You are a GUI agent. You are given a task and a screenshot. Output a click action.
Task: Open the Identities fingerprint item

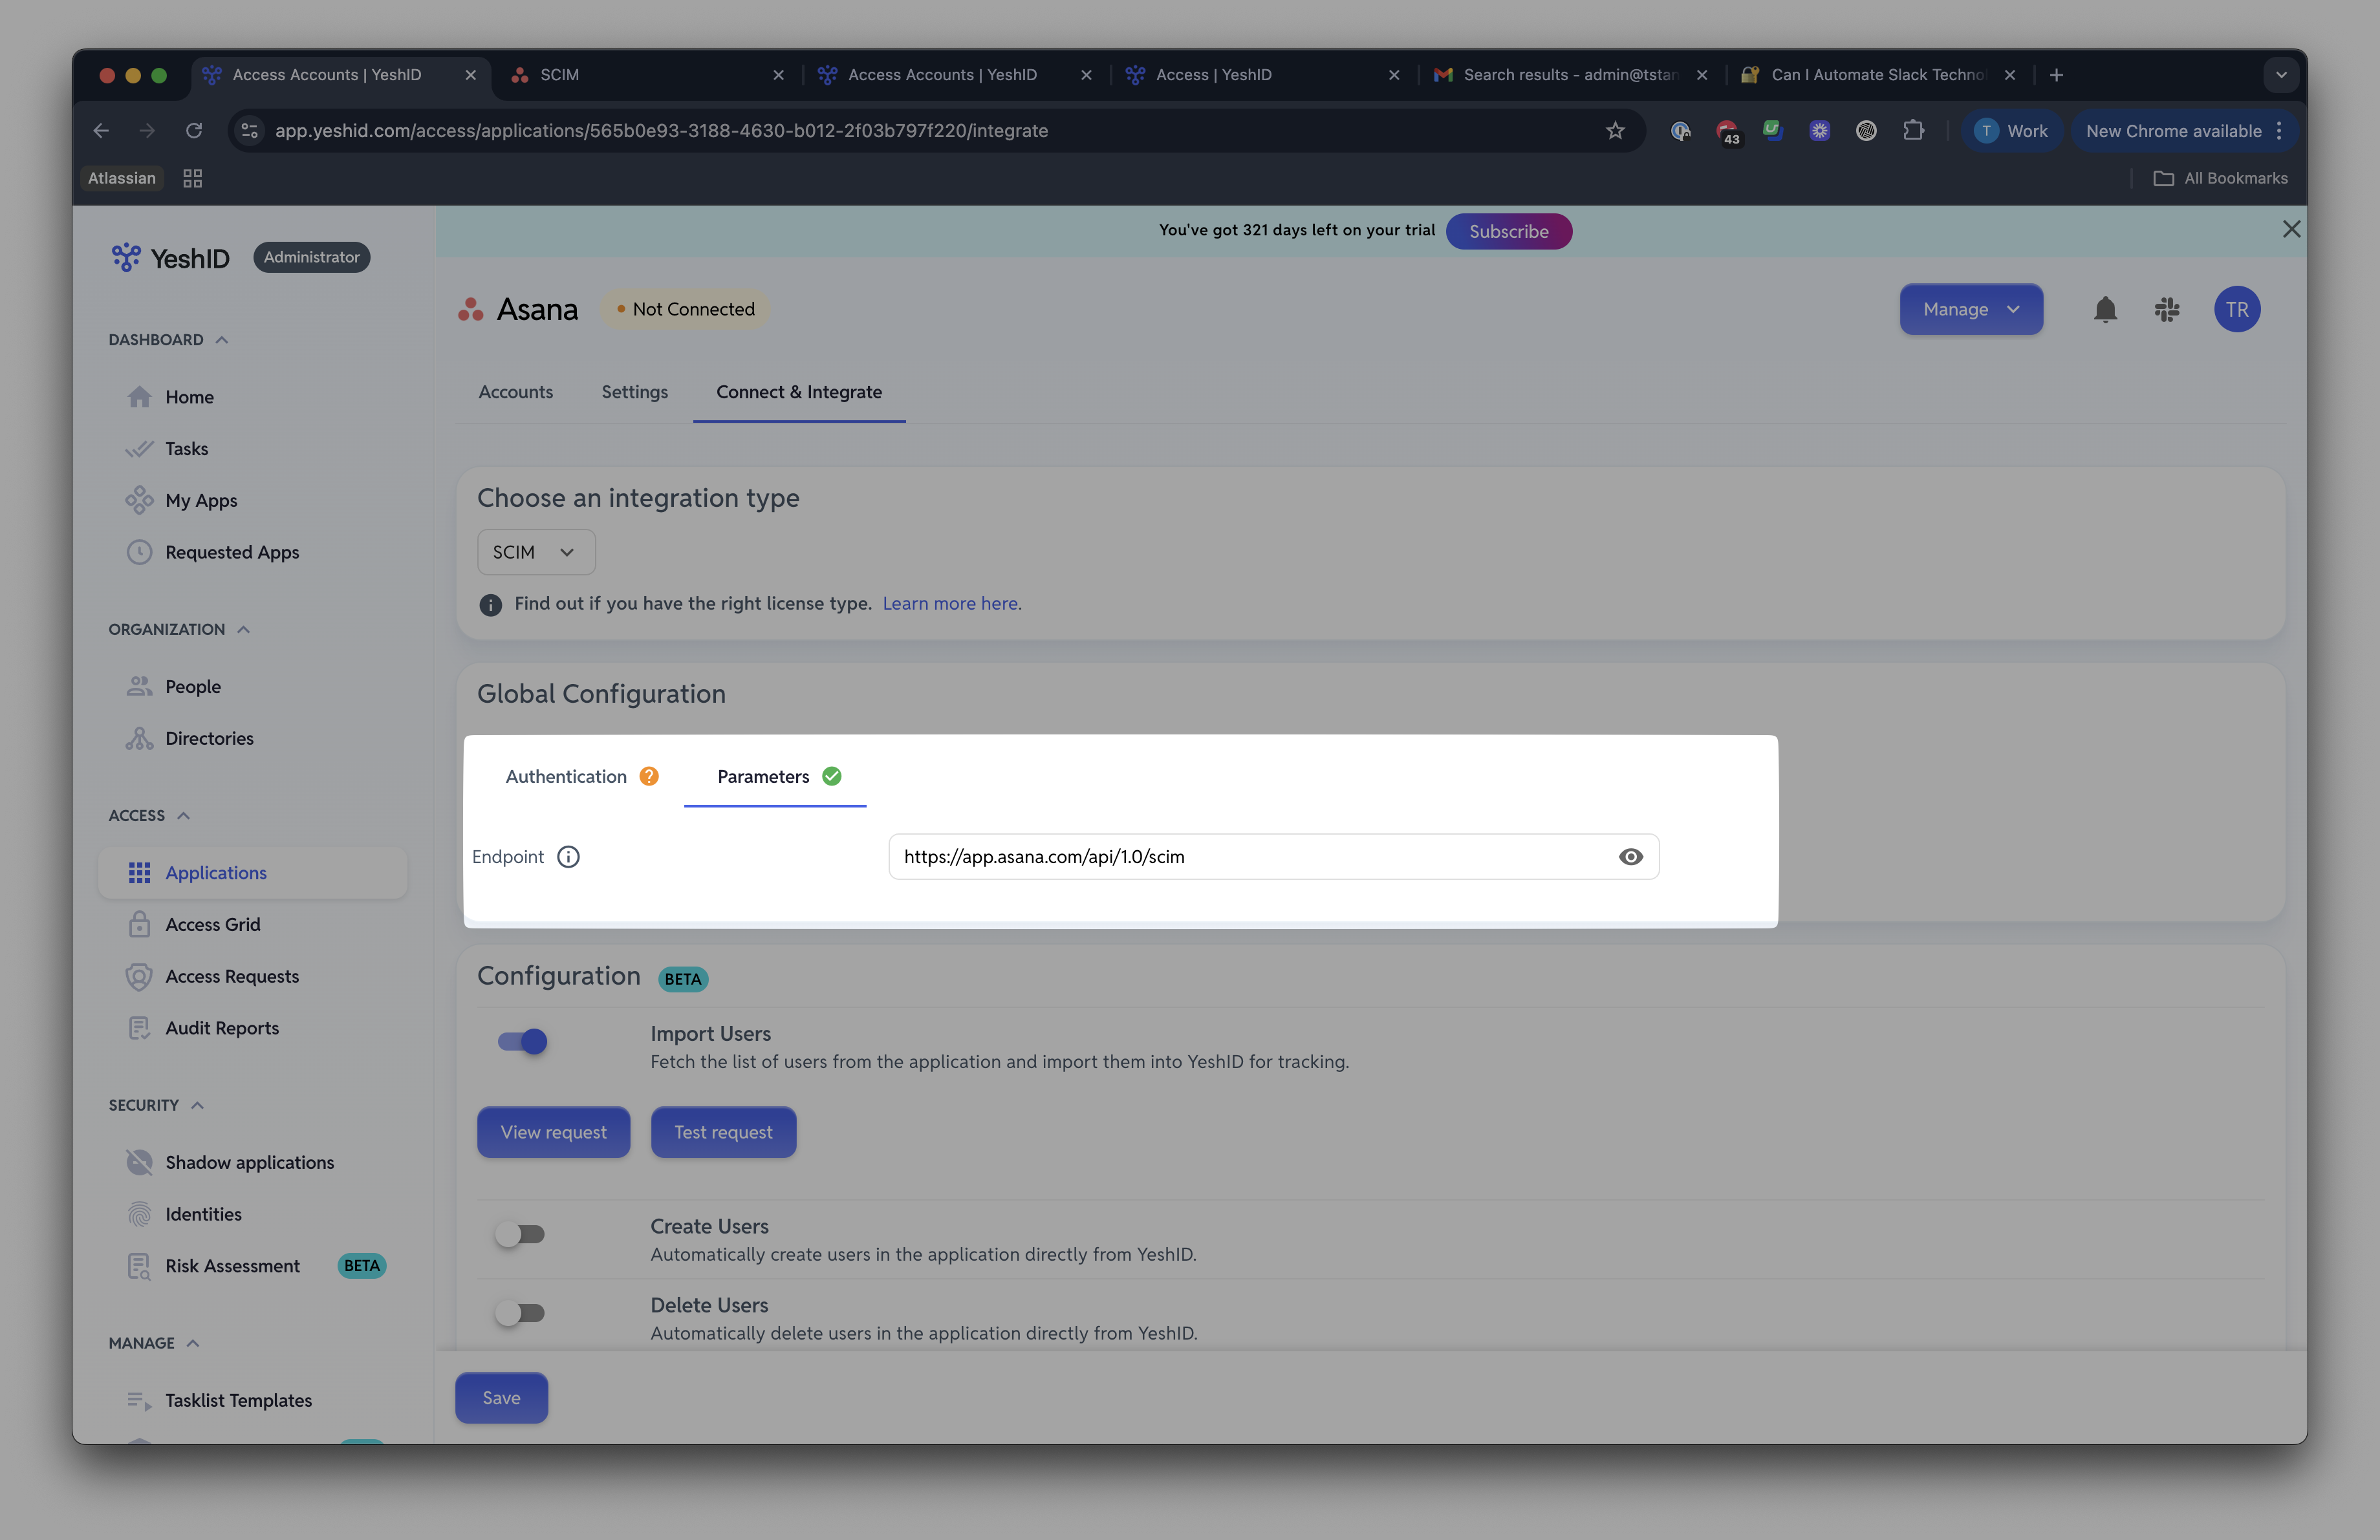(x=204, y=1214)
